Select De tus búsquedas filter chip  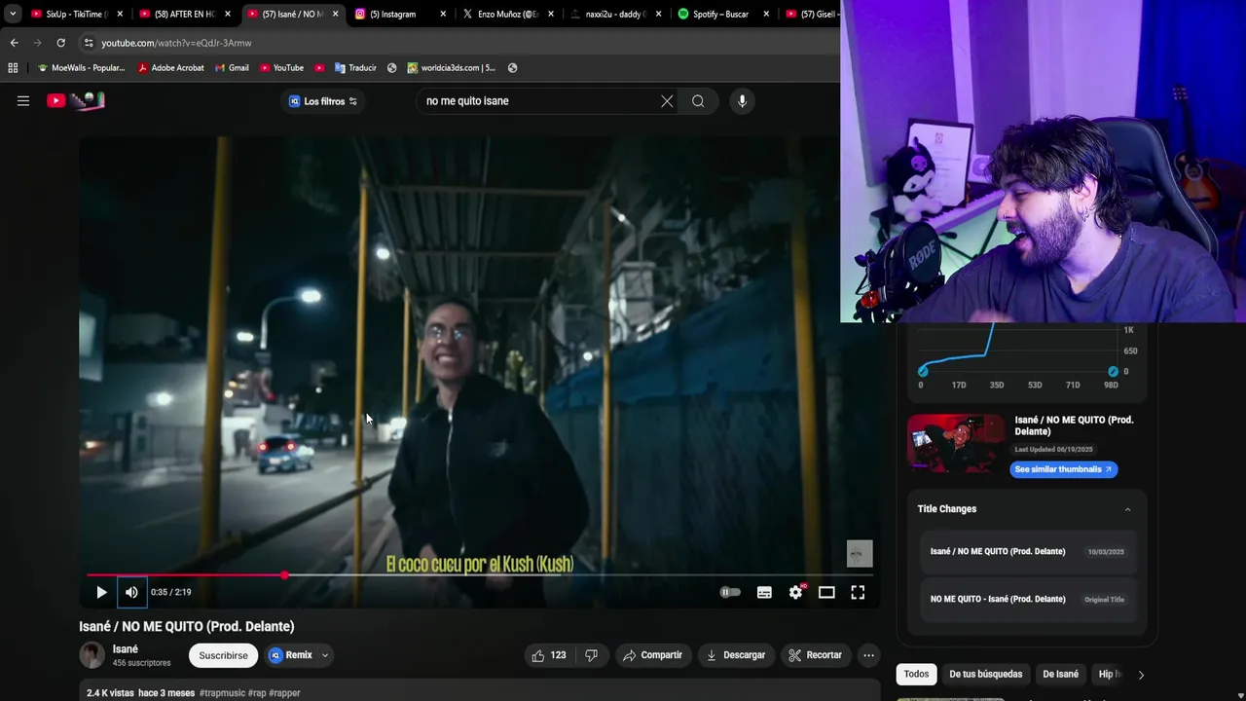(x=985, y=674)
